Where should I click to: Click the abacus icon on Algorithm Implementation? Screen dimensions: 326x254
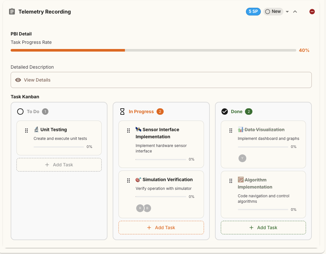[241, 180]
